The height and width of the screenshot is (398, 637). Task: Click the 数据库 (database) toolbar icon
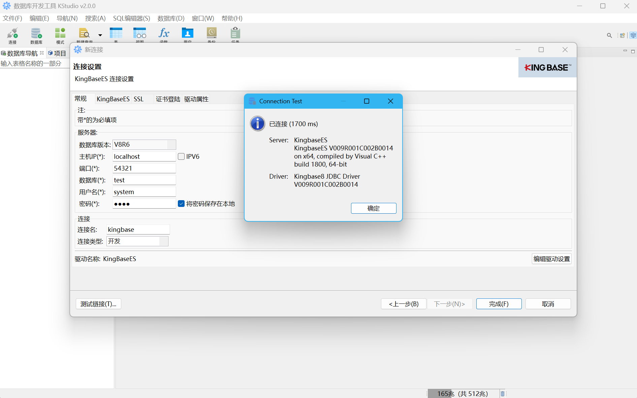(36, 35)
